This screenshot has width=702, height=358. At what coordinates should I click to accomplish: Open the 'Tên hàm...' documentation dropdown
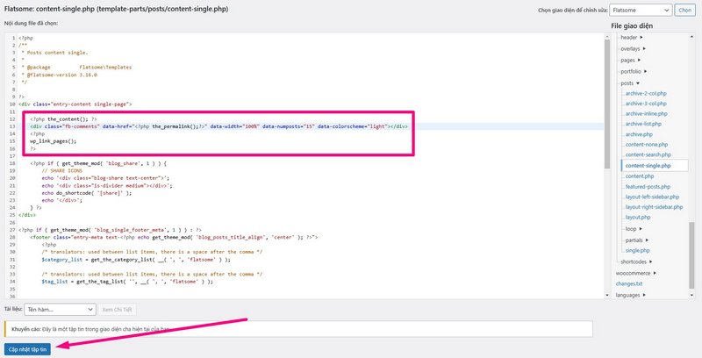point(60,309)
